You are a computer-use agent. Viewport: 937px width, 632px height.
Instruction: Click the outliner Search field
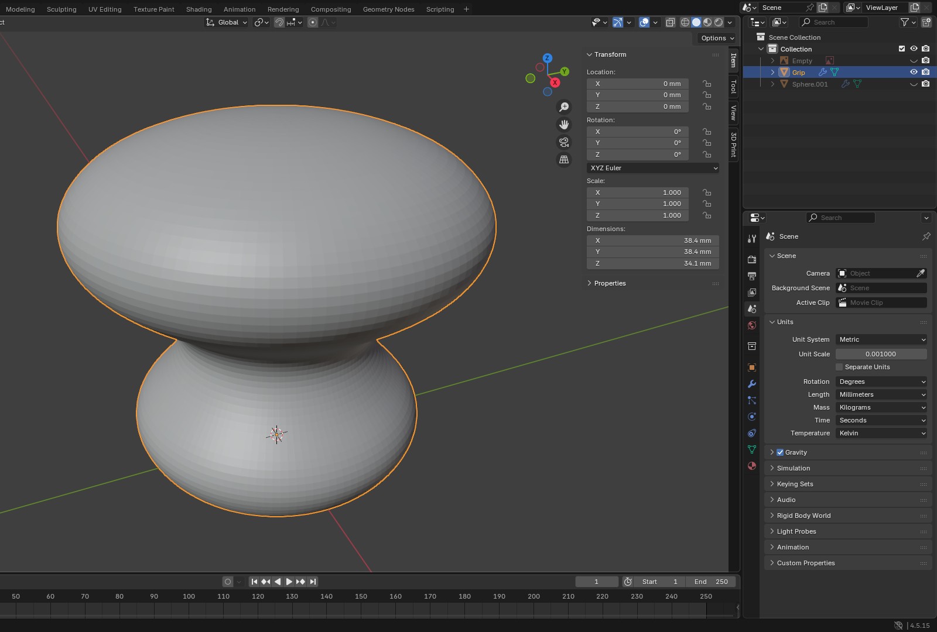click(x=833, y=22)
